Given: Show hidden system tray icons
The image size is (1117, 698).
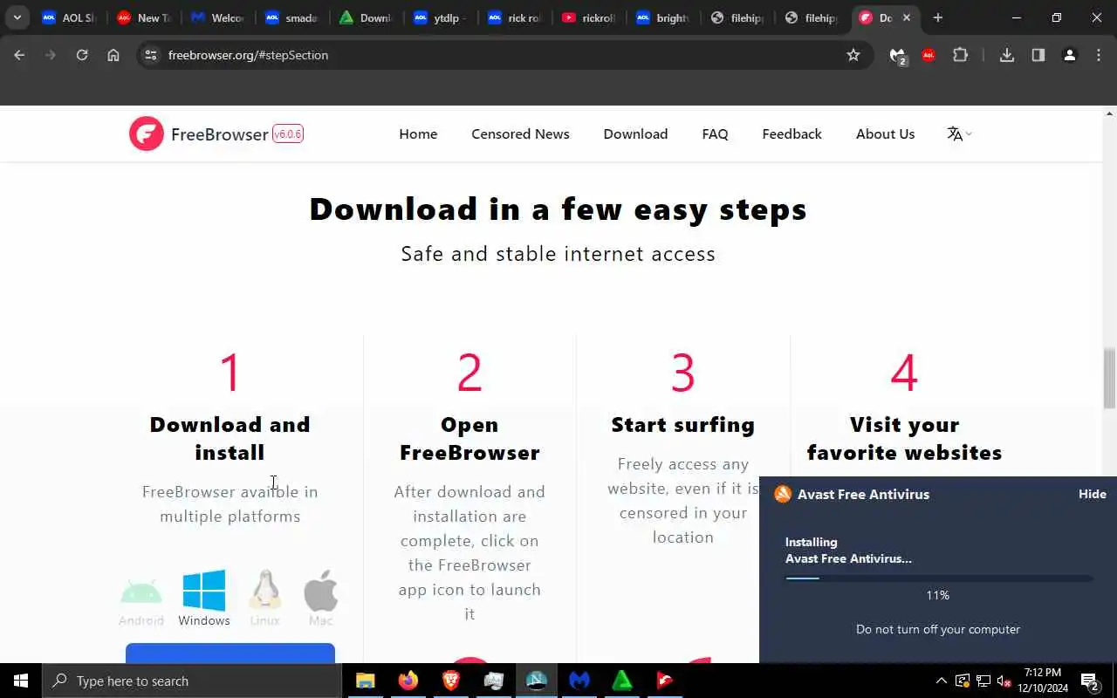Looking at the screenshot, I should [x=941, y=681].
